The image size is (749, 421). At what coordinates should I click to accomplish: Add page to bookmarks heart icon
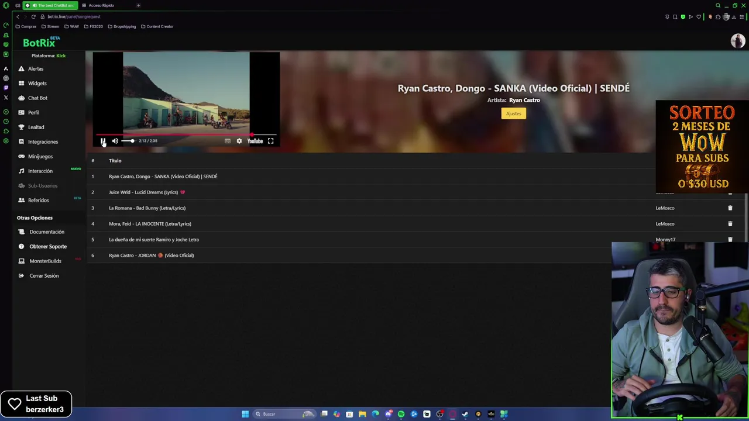tap(698, 16)
